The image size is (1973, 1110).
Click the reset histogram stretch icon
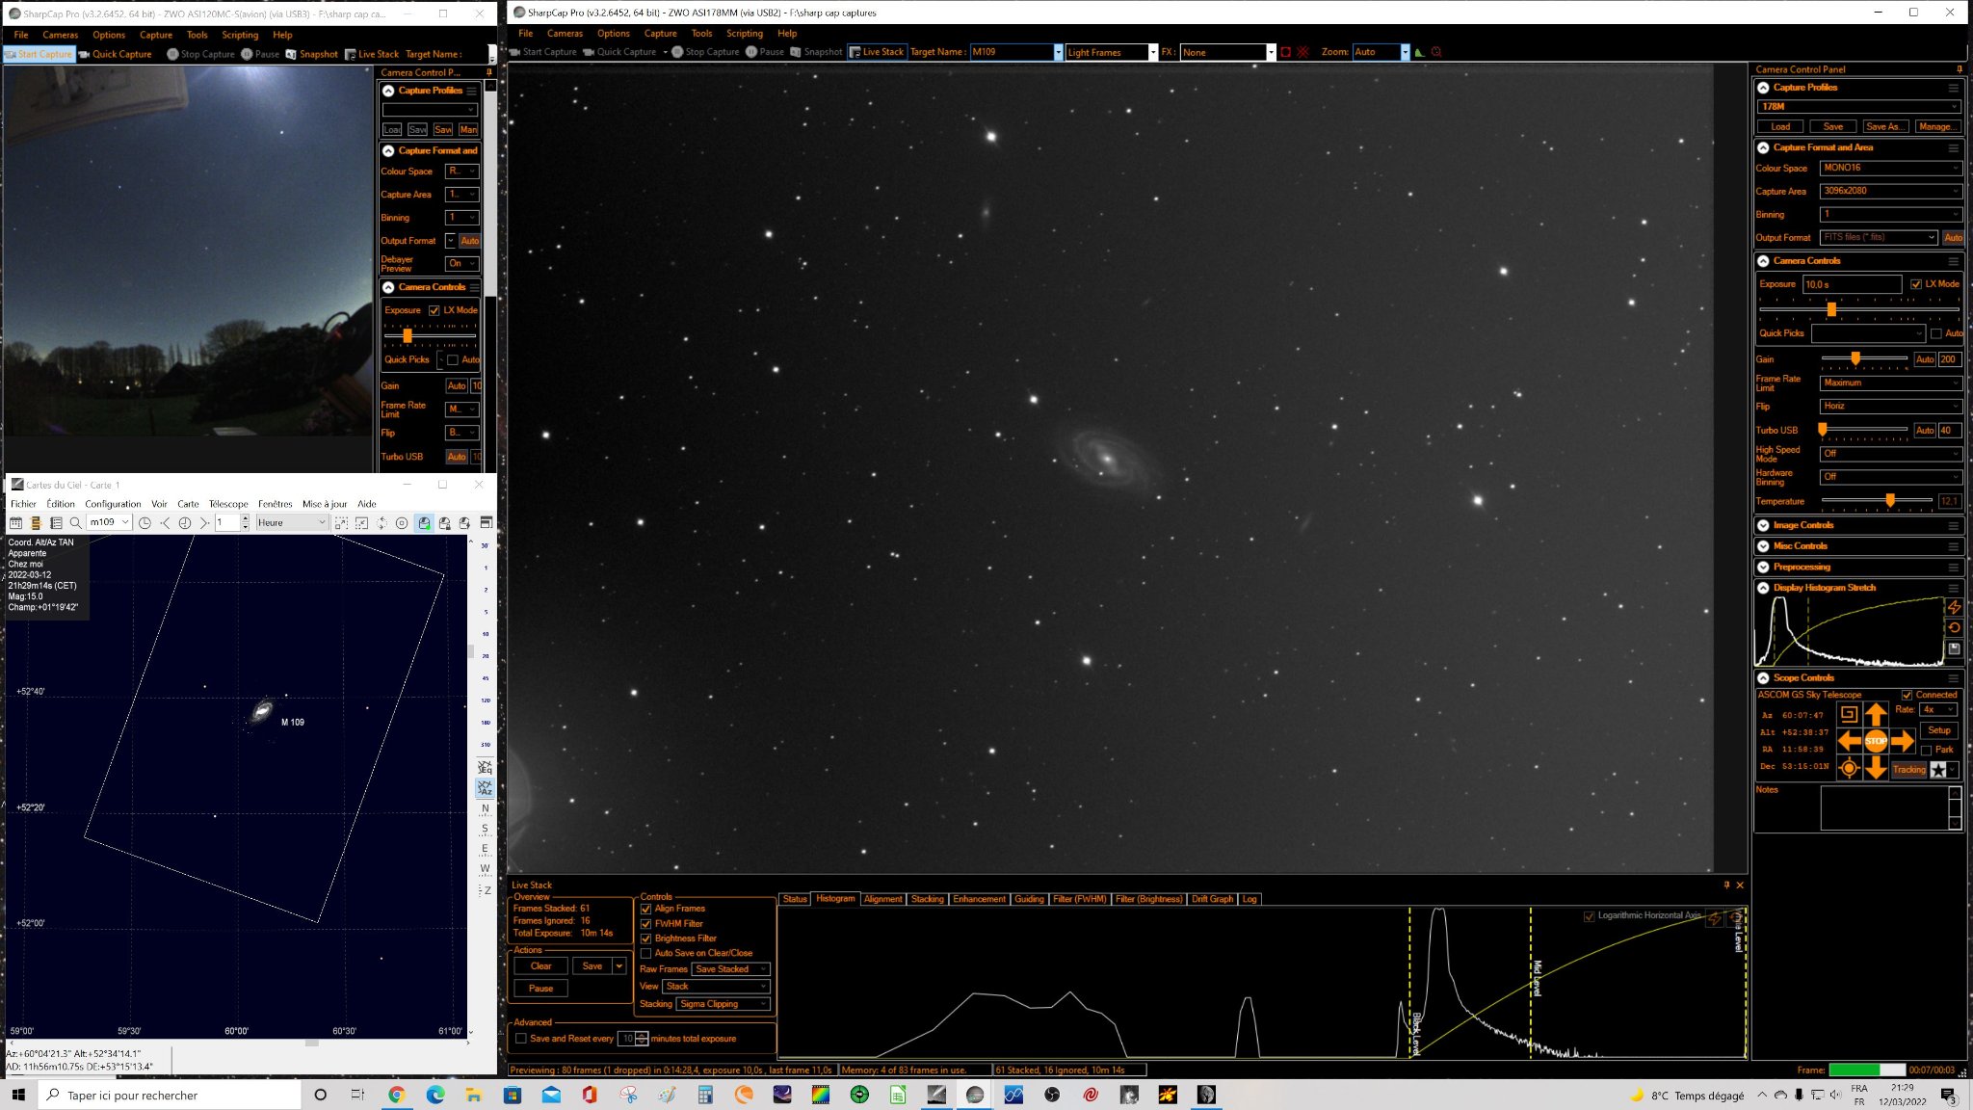click(x=1954, y=627)
